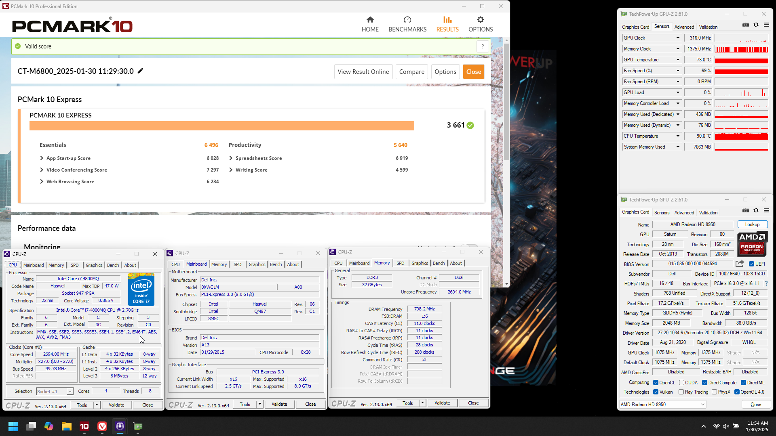776x436 pixels.
Task: Click the refresh icon in GPU-Z Graphics Card window
Action: (x=756, y=211)
